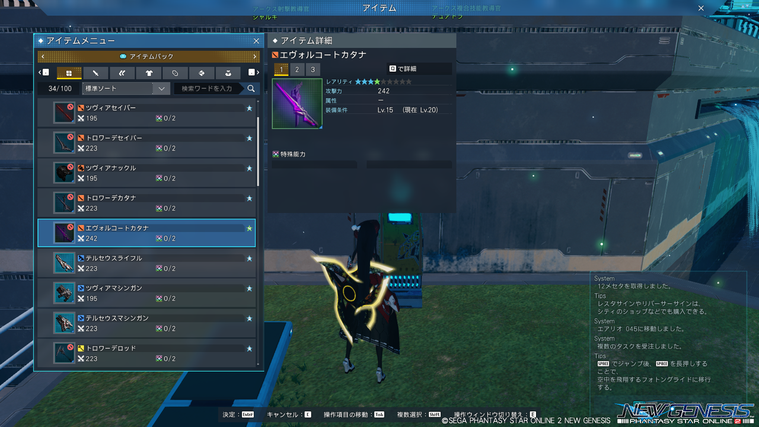The image size is (759, 427).
Task: Click the rarity star on トロワーデロッド row
Action: coord(250,349)
